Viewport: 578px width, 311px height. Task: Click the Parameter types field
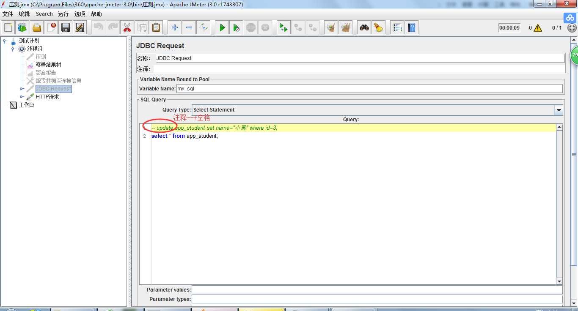point(377,299)
